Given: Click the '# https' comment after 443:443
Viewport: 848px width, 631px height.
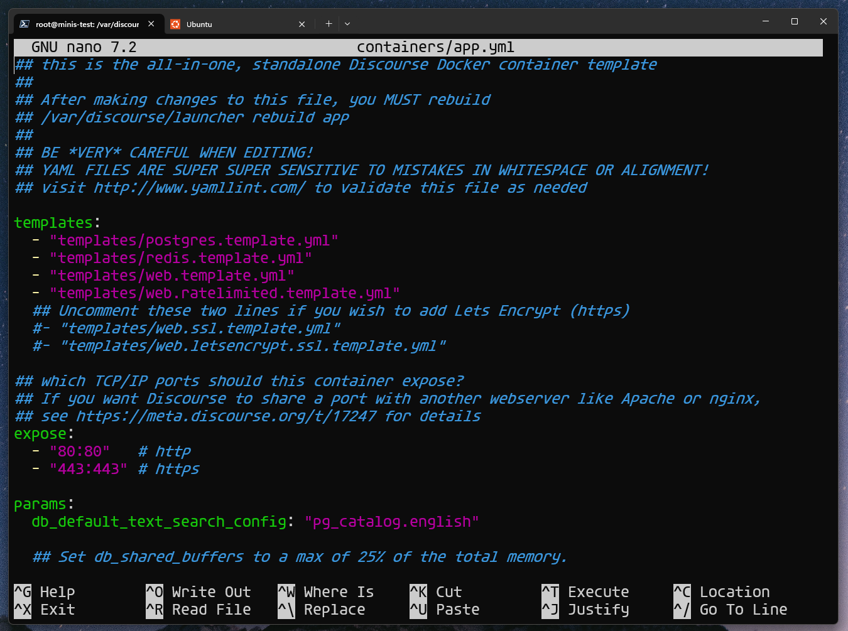Looking at the screenshot, I should (x=169, y=469).
